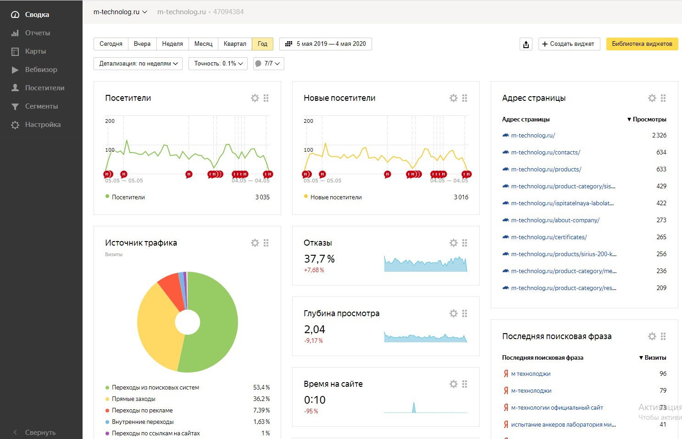Click the export share icon button
This screenshot has height=439, width=682.
(526, 44)
